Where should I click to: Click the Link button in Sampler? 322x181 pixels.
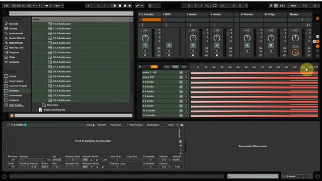(x=105, y=160)
